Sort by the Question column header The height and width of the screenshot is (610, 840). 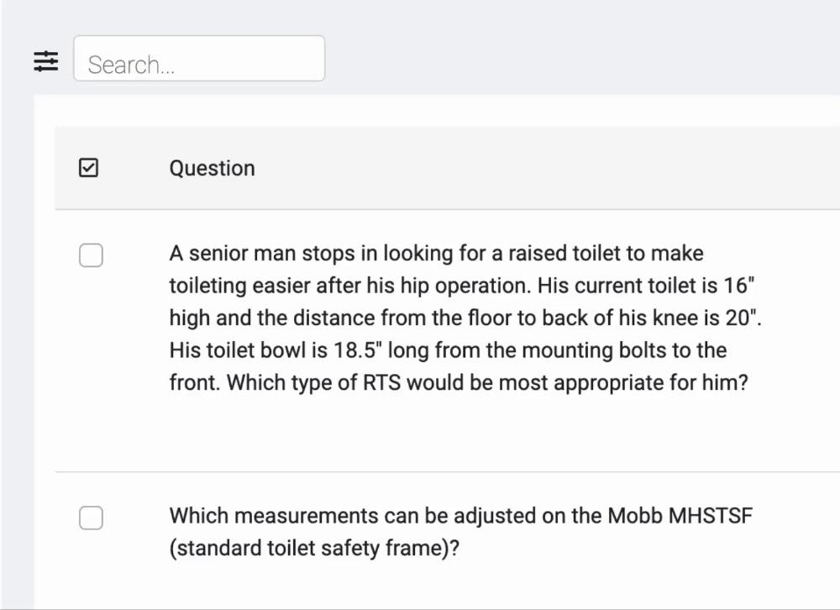(213, 168)
